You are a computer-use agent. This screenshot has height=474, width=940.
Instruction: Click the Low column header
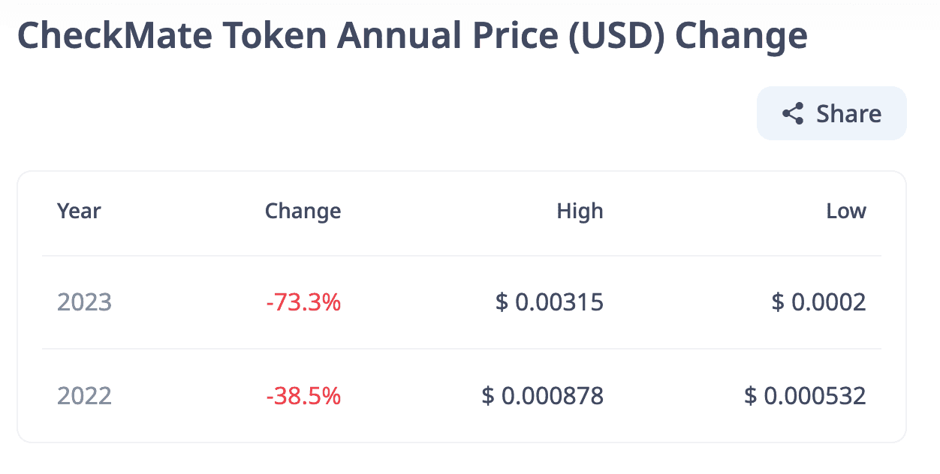[846, 211]
